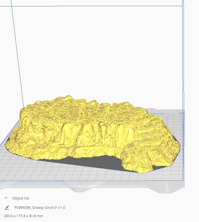Select PI3MK3M_Grassy-Gnoll-F-v1.0 in object list
Screen dimensions: 199x222
pos(40,208)
